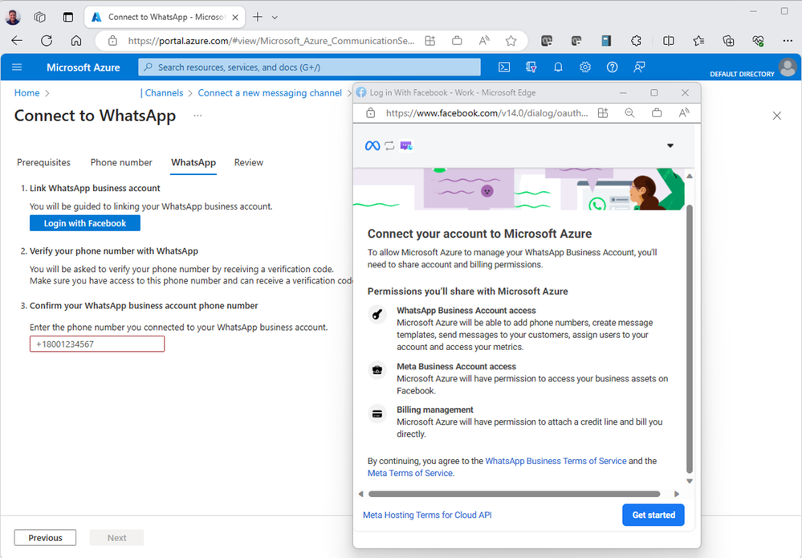Click the portal.azure.com address bar
802x558 pixels.
click(271, 41)
